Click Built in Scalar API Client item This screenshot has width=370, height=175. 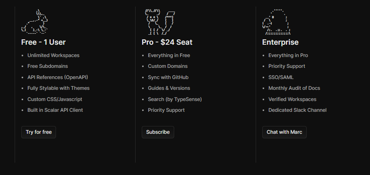tap(55, 110)
